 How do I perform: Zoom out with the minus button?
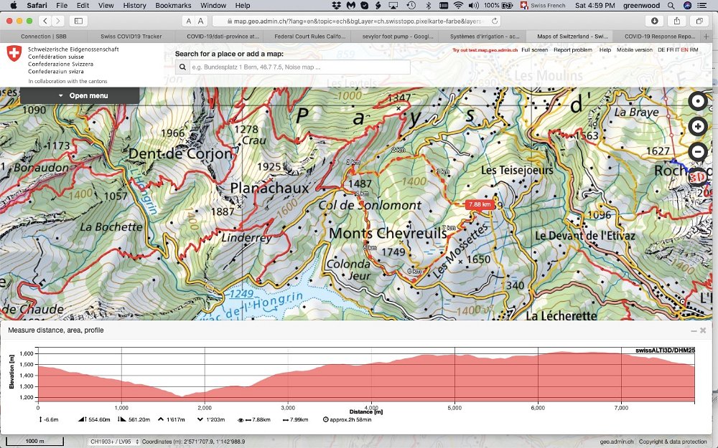point(697,152)
